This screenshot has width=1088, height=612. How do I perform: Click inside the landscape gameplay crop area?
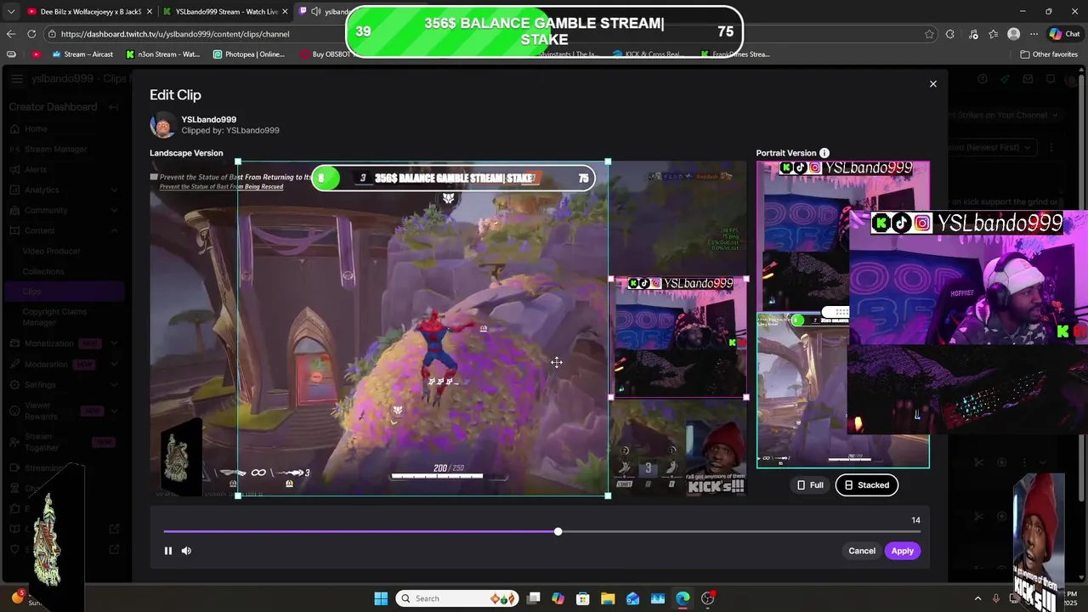422,328
